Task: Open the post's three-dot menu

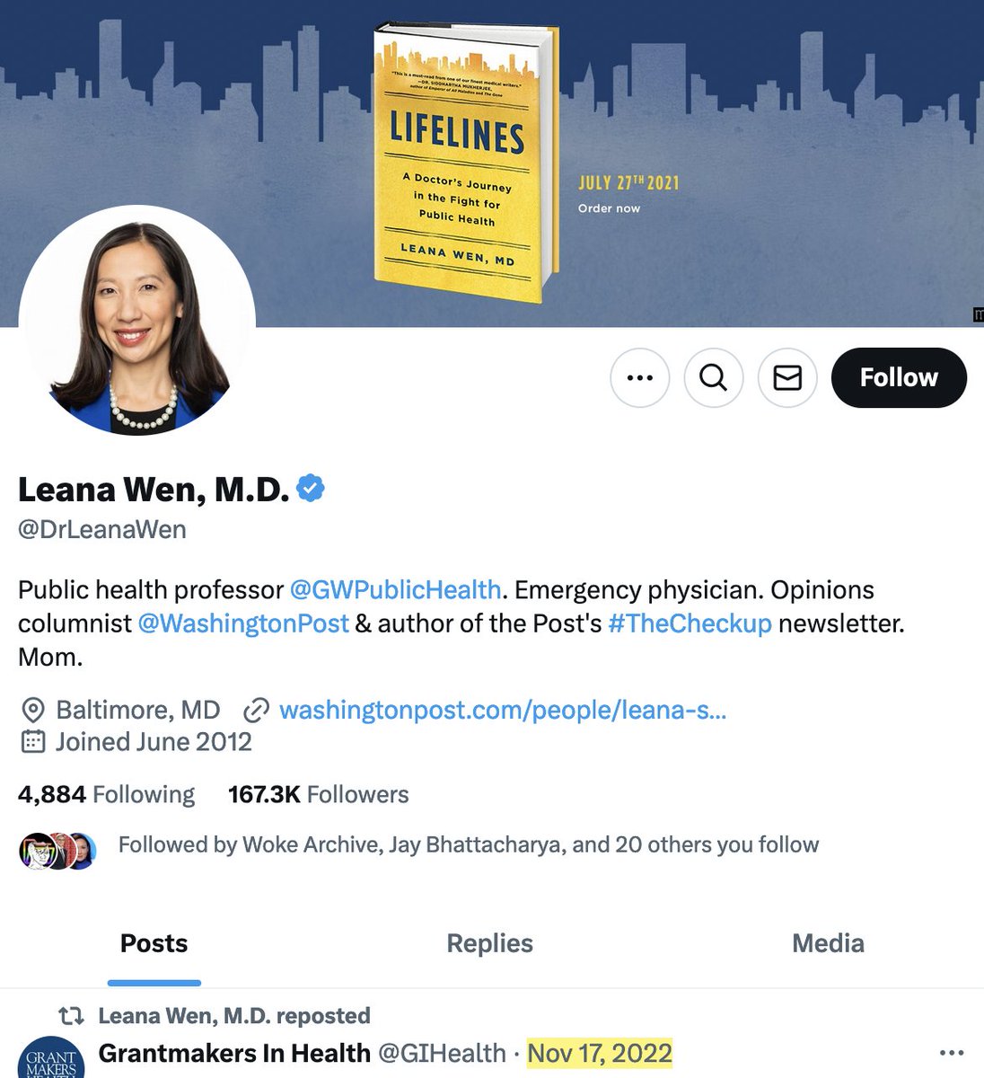Action: [952, 1053]
